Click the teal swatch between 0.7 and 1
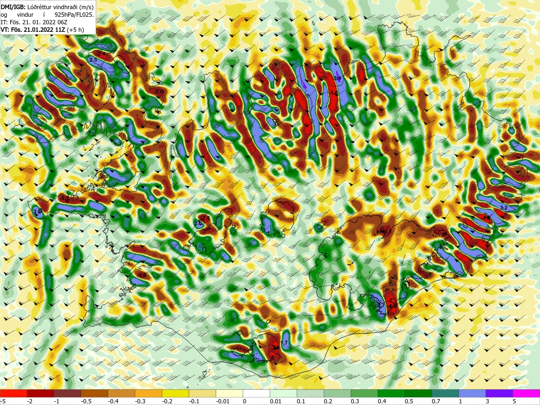This screenshot has height=405, width=540. (x=446, y=393)
